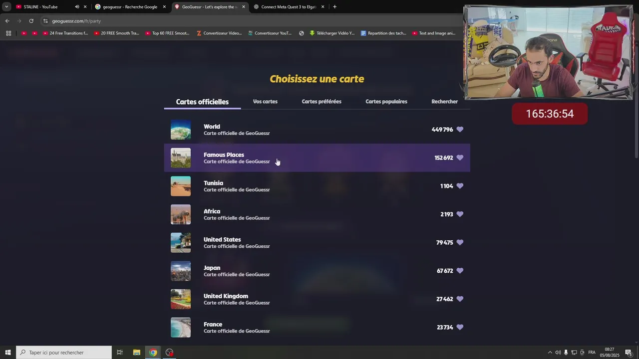Switch to the Vos cartes tab
Screen dimensions: 639x359
tap(265, 102)
